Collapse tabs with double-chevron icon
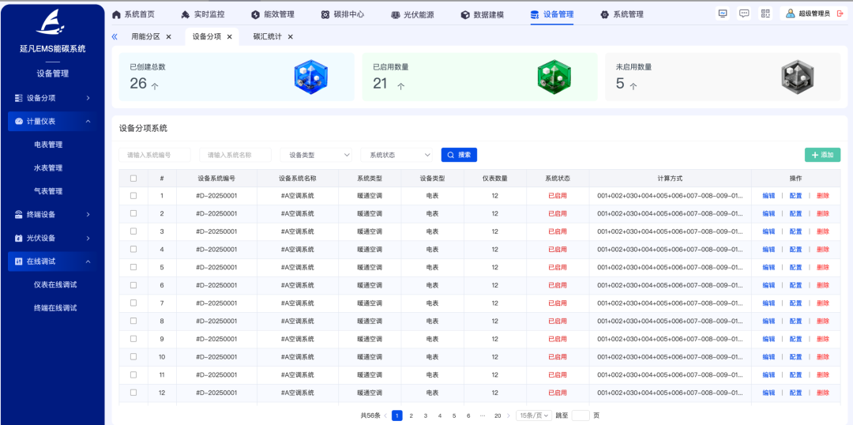 click(x=115, y=36)
